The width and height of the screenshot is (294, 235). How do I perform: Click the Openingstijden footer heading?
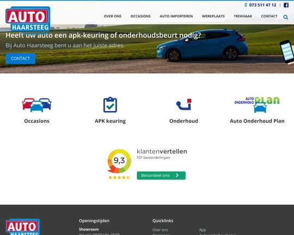(x=94, y=221)
